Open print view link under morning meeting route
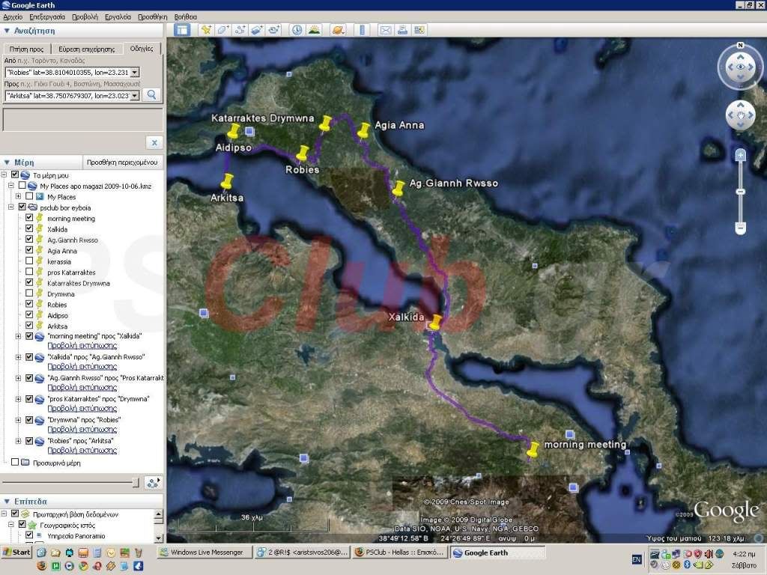Screen dimensions: 767x575 point(82,346)
